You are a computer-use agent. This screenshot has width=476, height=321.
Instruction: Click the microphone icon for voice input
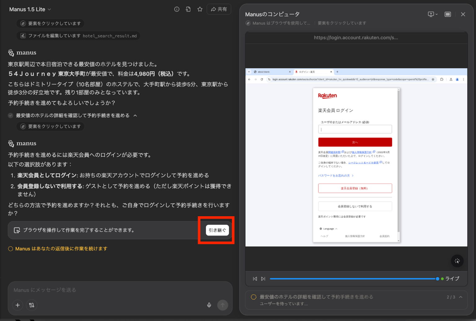click(x=209, y=305)
